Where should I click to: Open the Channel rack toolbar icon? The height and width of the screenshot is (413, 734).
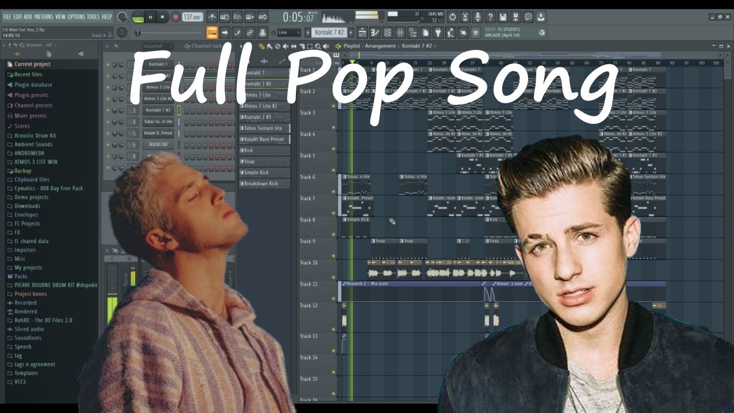point(386,32)
